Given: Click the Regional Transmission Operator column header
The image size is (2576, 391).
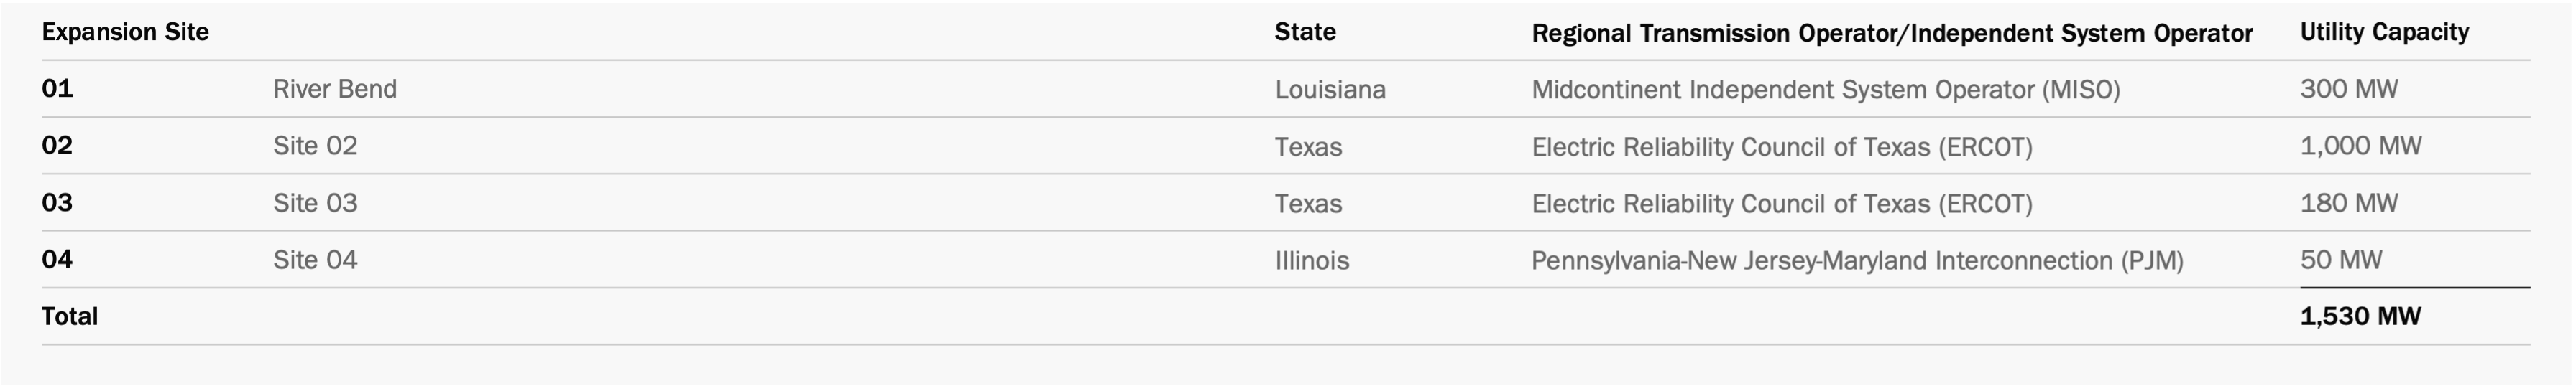Looking at the screenshot, I should (1892, 33).
